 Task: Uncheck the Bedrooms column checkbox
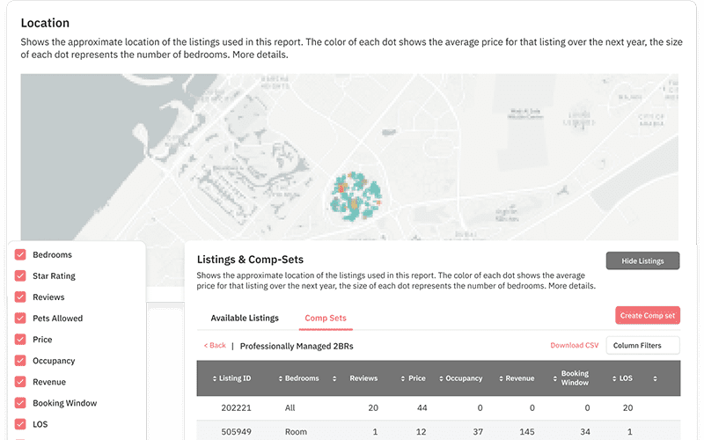[20, 255]
